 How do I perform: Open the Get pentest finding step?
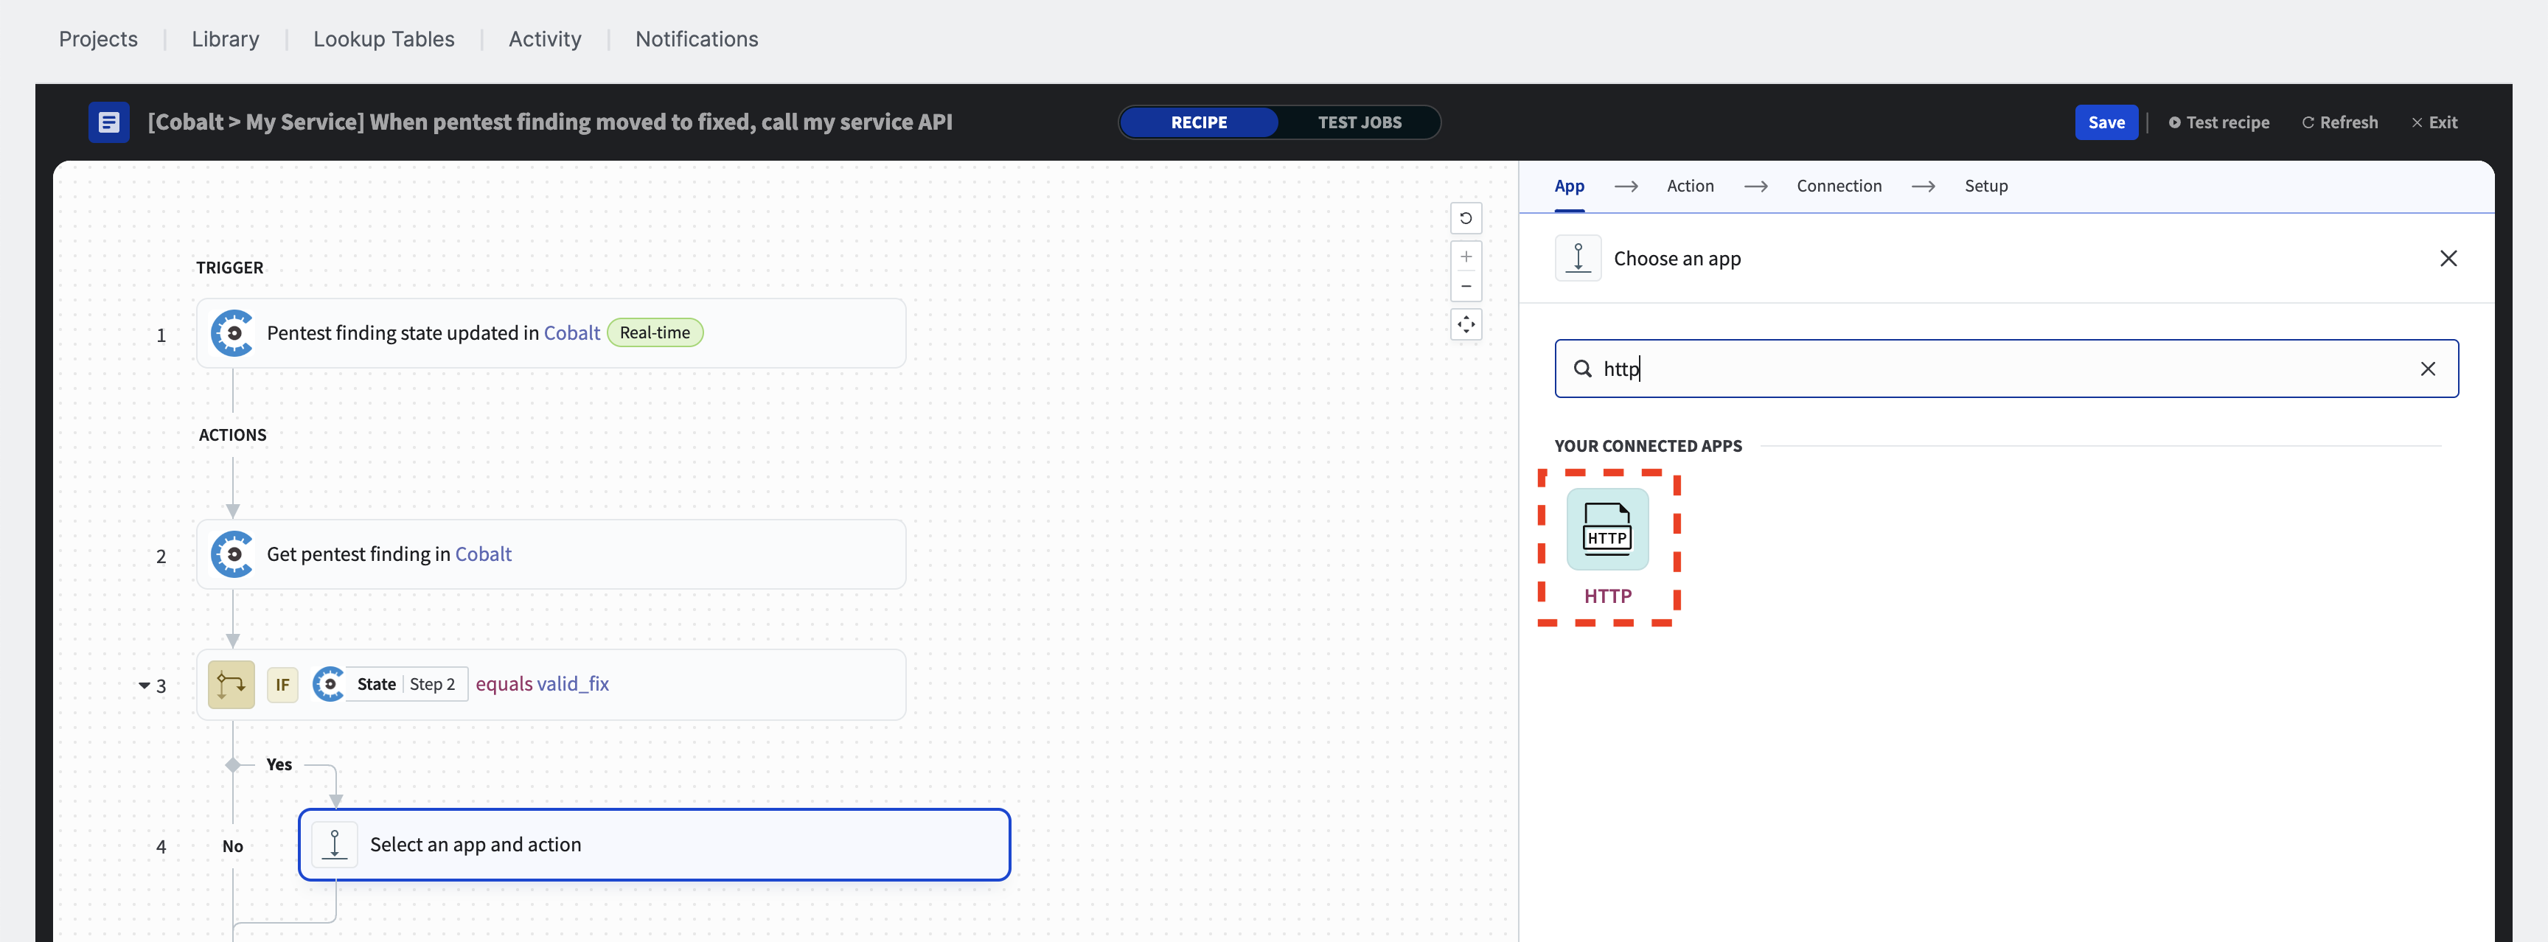click(x=551, y=554)
